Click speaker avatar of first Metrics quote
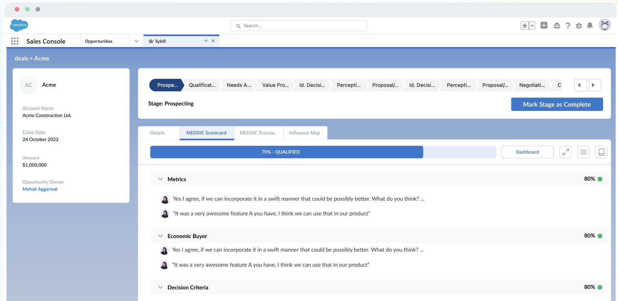This screenshot has width=618, height=301. coord(165,200)
